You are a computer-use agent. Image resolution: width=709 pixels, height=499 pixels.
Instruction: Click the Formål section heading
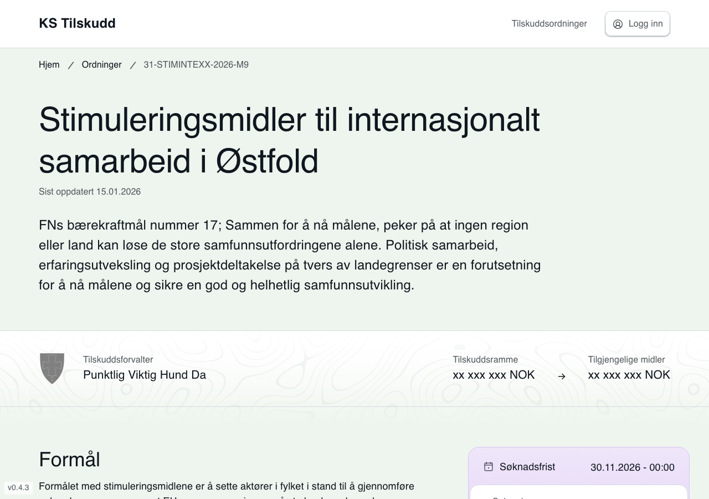pos(69,460)
